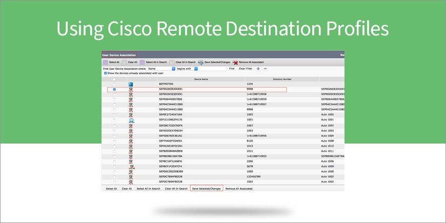Click phone icon for SEPBCF1F2E97CF4
446x223 pixels.
click(131, 167)
